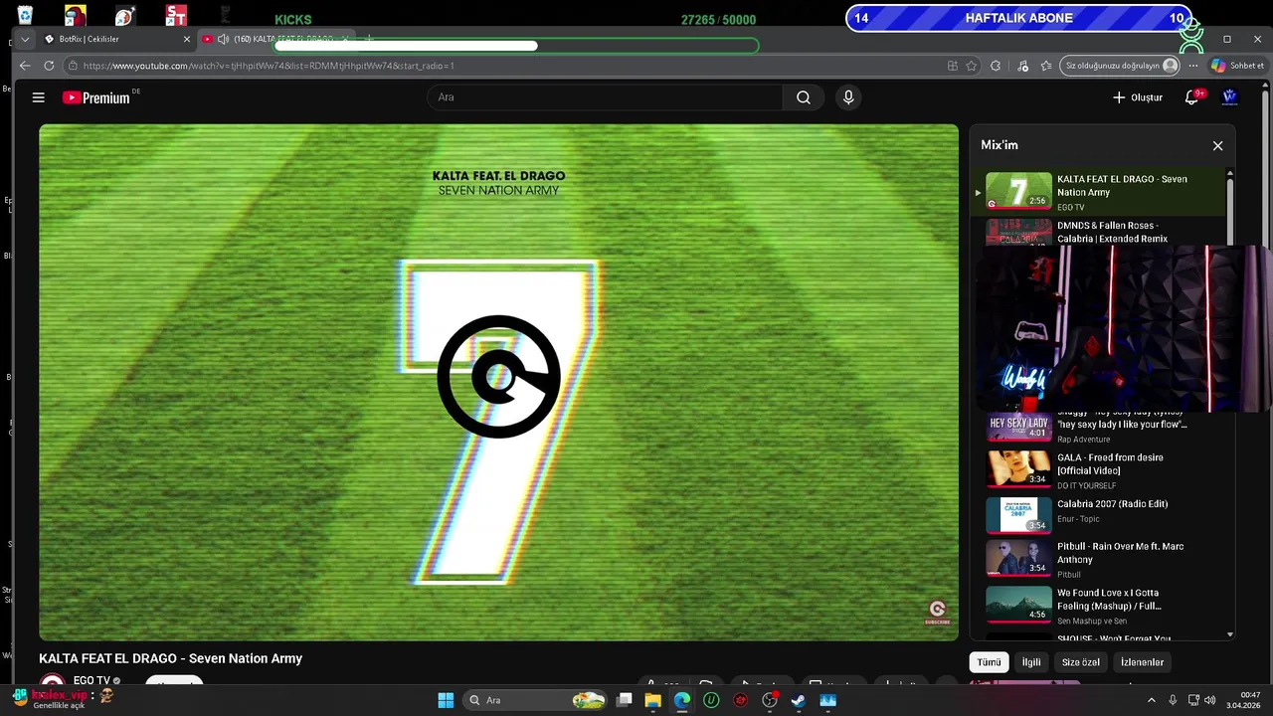
Task: Show hidden system tray icons chevron
Action: (1152, 700)
